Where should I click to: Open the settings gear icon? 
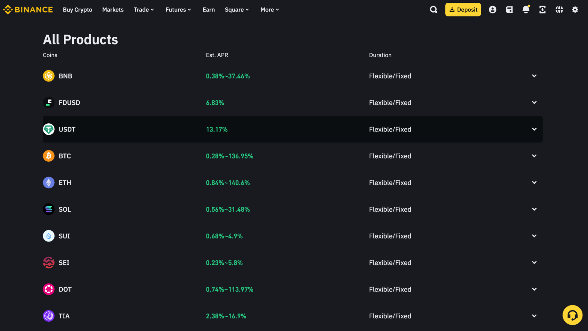click(x=575, y=10)
